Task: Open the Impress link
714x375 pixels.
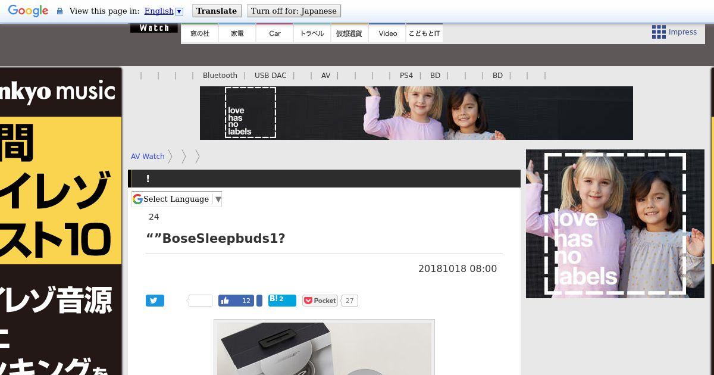Action: [682, 32]
